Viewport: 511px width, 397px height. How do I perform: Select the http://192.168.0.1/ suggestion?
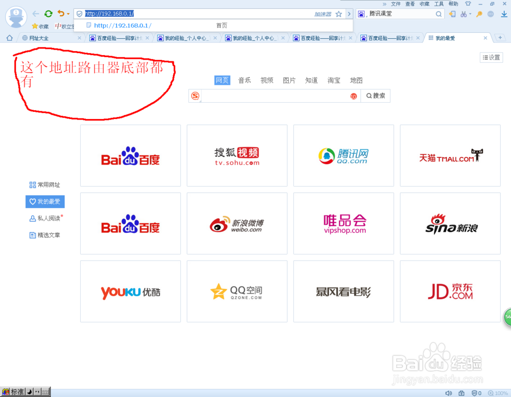coord(214,26)
